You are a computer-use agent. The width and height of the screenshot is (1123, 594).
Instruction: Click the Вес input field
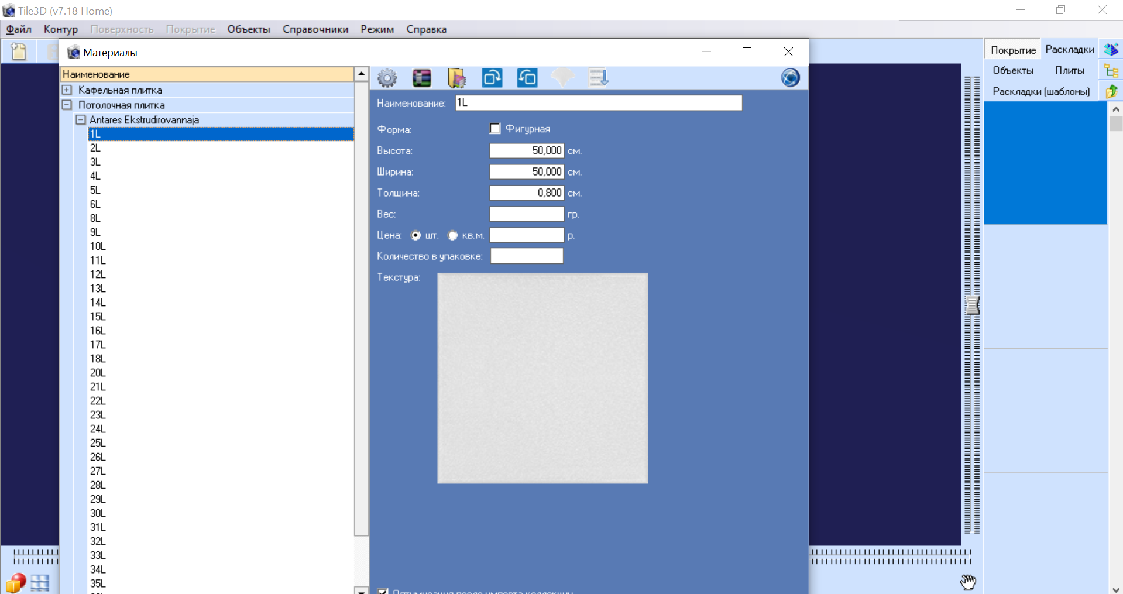pos(527,214)
